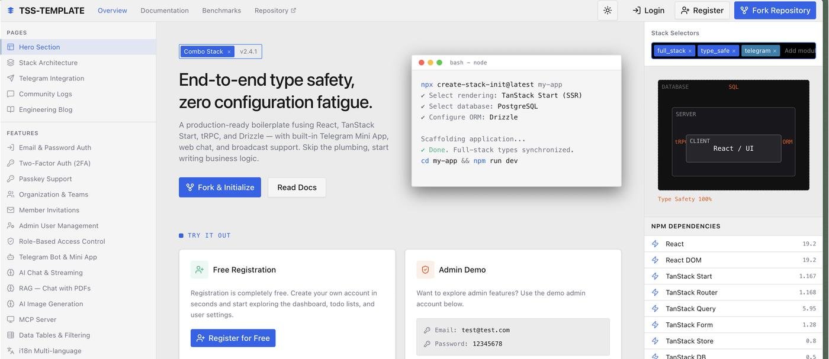Screen dimensions: 829x359
Task: Select Hero Section in the sidebar
Action: [78, 47]
